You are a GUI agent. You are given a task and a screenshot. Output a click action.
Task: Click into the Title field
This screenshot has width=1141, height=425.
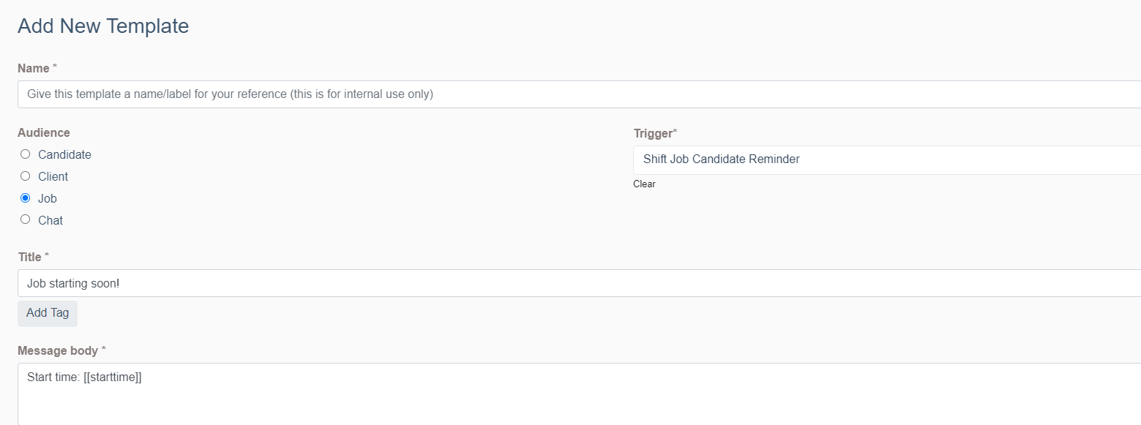[579, 283]
